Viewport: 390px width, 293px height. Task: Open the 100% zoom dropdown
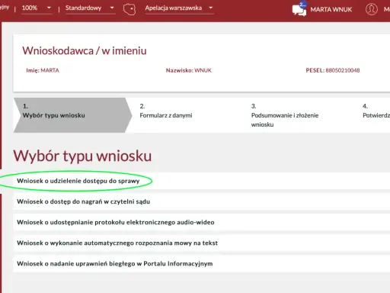[x=37, y=8]
